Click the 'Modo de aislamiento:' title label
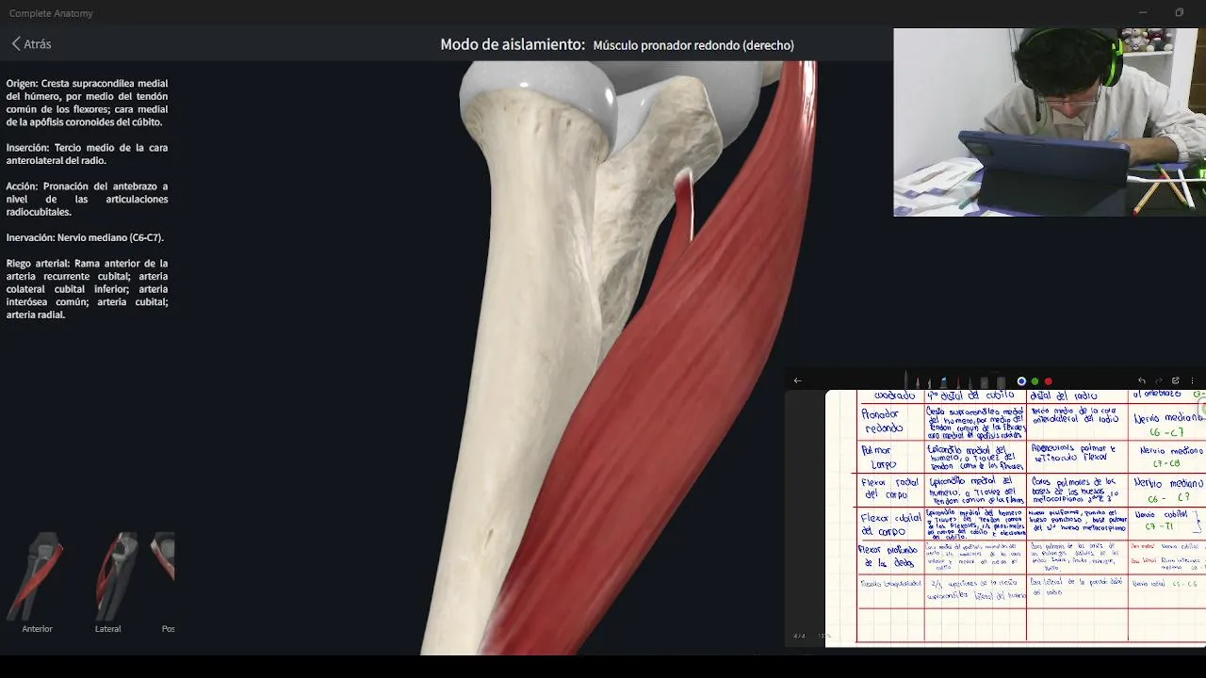 click(x=513, y=44)
